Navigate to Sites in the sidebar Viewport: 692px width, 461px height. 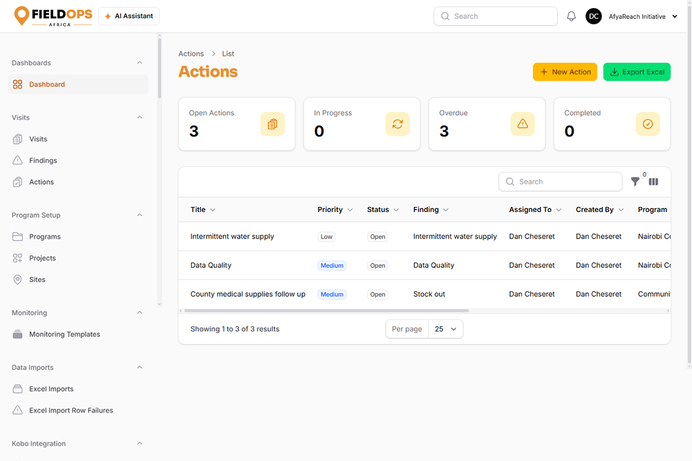point(78,279)
